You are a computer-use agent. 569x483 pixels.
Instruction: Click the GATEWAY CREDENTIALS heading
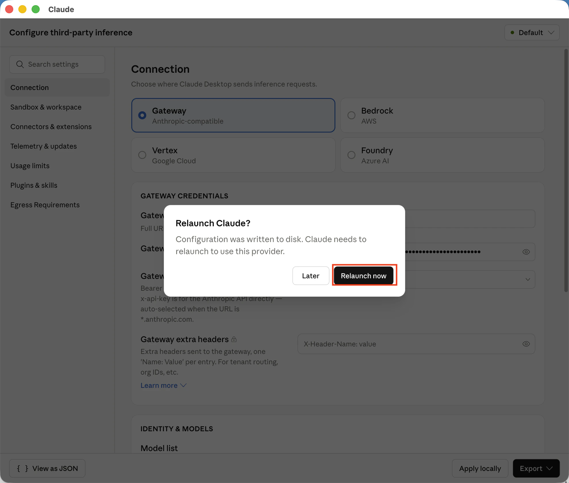point(184,196)
